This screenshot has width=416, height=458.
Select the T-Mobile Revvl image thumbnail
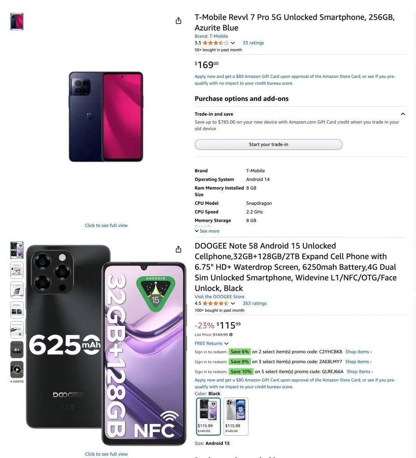pyautogui.click(x=17, y=21)
